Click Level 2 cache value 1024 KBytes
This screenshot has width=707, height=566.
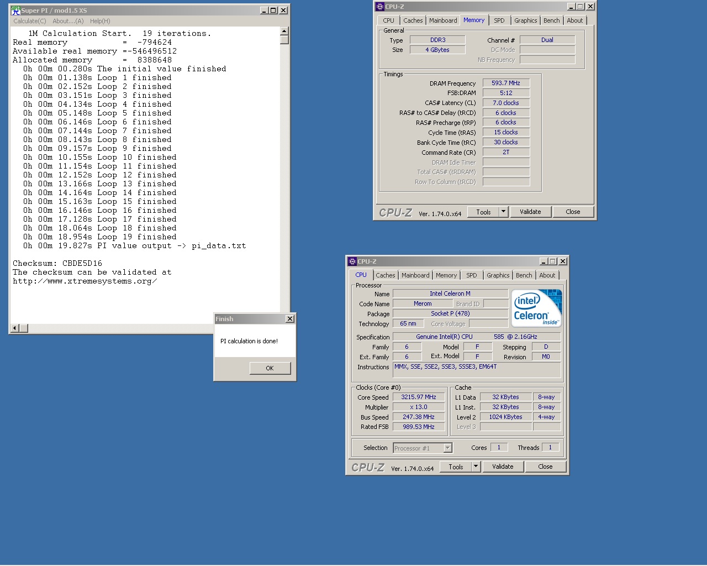[506, 417]
